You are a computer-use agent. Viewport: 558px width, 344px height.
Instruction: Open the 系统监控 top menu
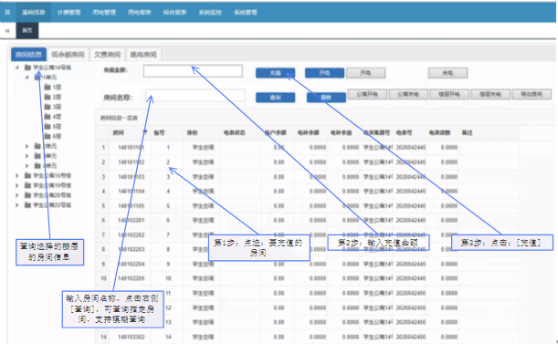point(210,13)
